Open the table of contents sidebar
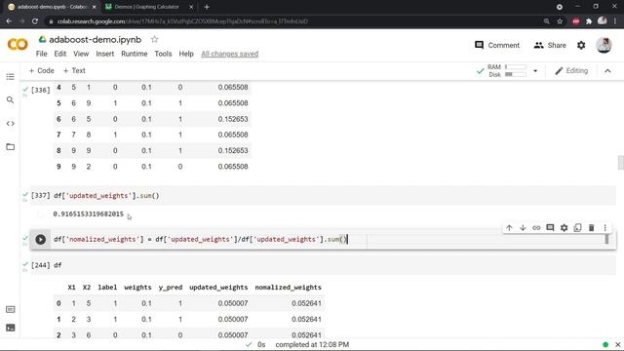Image resolution: width=624 pixels, height=351 pixels. coord(11,76)
